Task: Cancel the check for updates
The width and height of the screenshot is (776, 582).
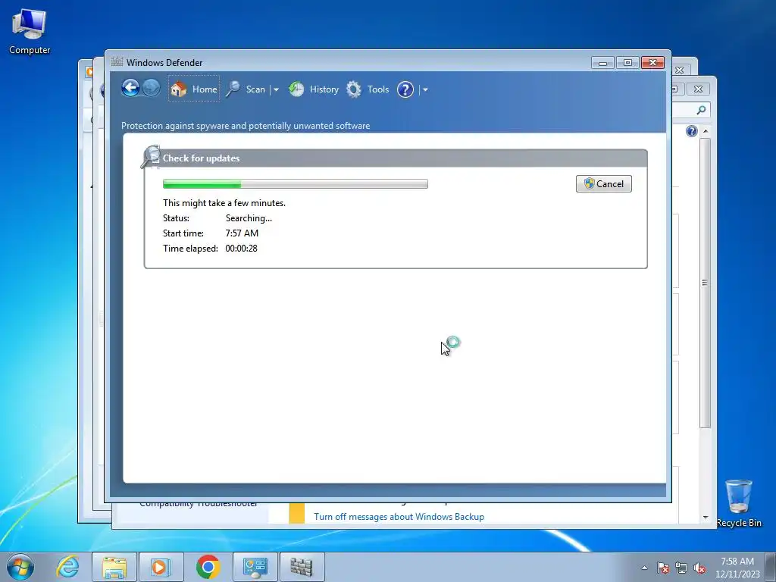Action: coord(604,184)
